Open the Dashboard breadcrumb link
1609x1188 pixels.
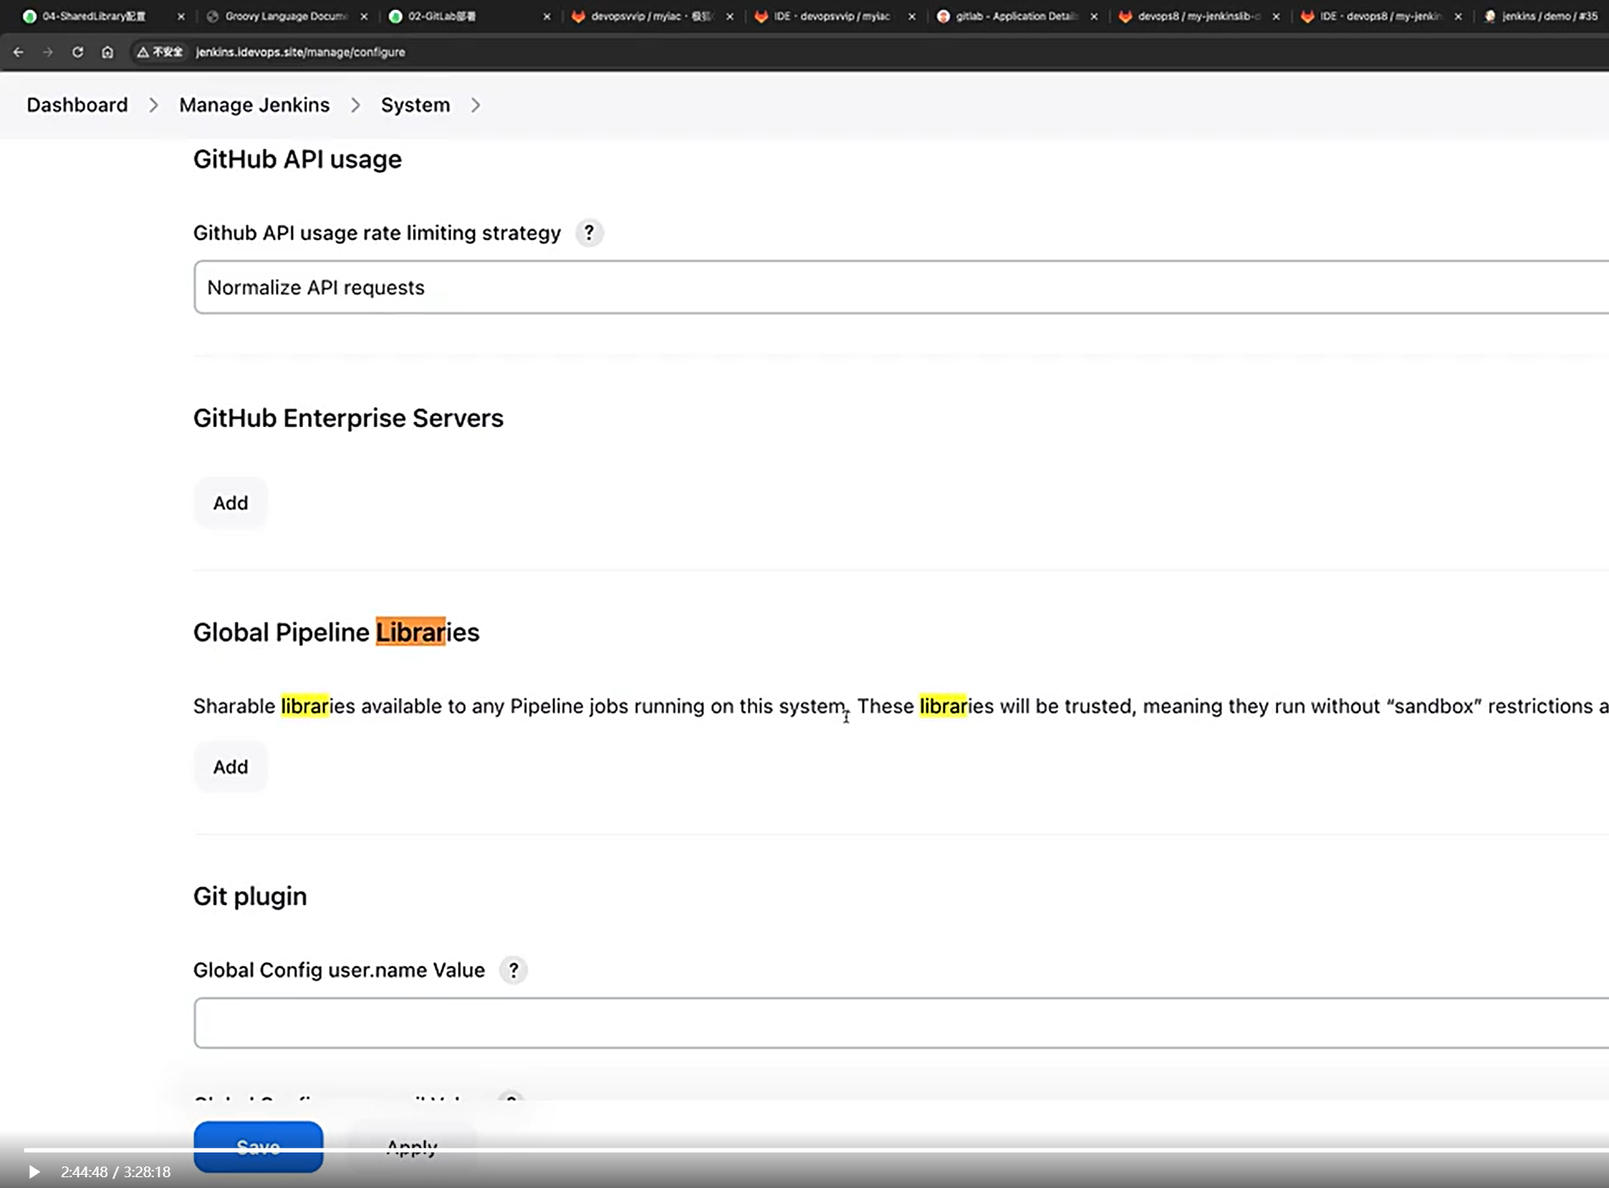pos(77,105)
